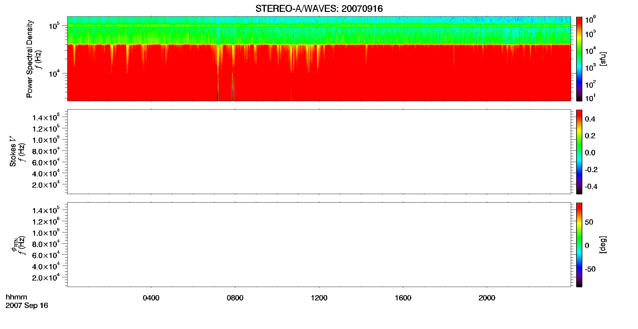Click the top panel's rainbow sfu color bar
This screenshot has width=638, height=329.
pyautogui.click(x=579, y=59)
